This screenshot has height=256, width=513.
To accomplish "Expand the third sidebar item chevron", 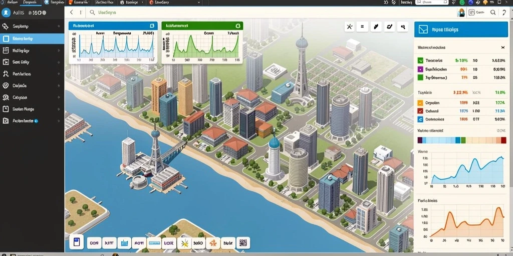I will click(x=59, y=50).
